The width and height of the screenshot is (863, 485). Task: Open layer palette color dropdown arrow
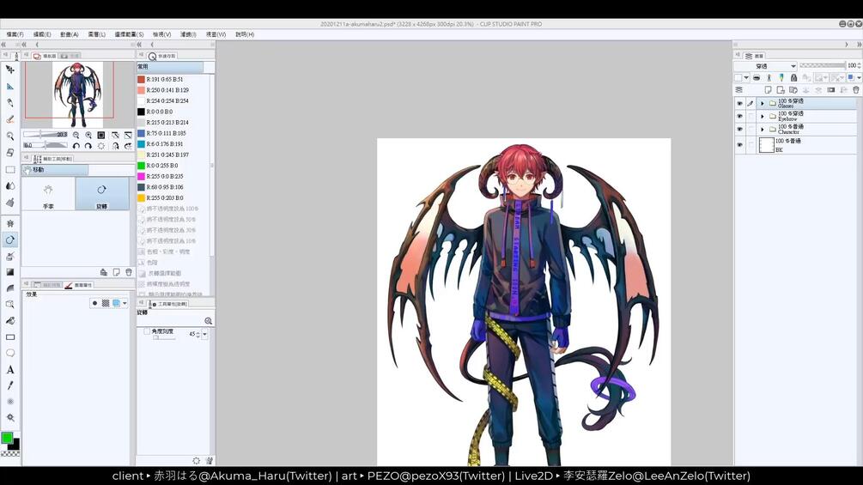(x=746, y=77)
